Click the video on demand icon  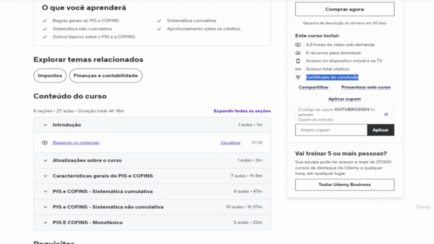coord(298,45)
